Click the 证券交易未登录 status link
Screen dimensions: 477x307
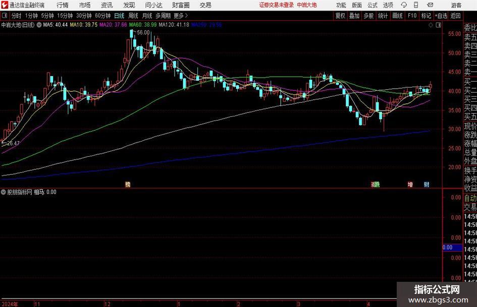(x=277, y=5)
